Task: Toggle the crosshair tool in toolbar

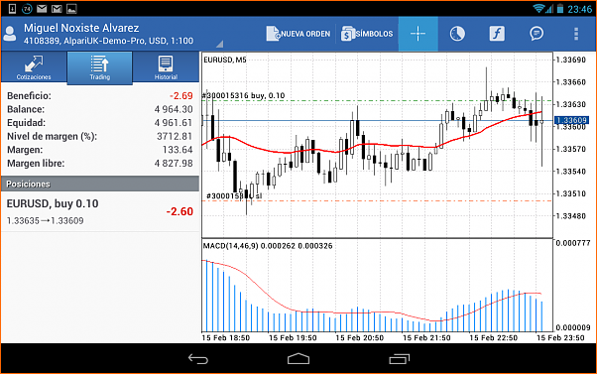Action: pyautogui.click(x=418, y=34)
